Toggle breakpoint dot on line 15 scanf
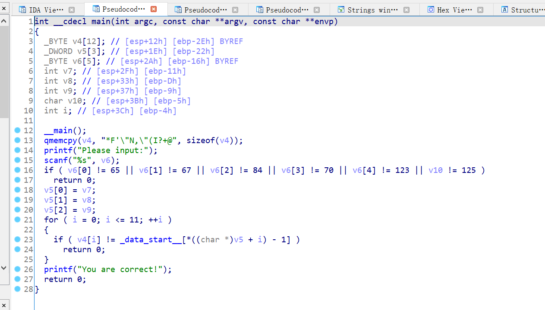The height and width of the screenshot is (310, 545). click(x=17, y=160)
